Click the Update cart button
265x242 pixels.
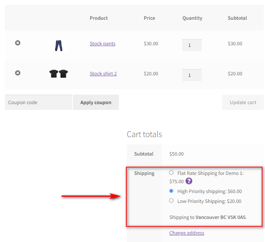(x=243, y=102)
